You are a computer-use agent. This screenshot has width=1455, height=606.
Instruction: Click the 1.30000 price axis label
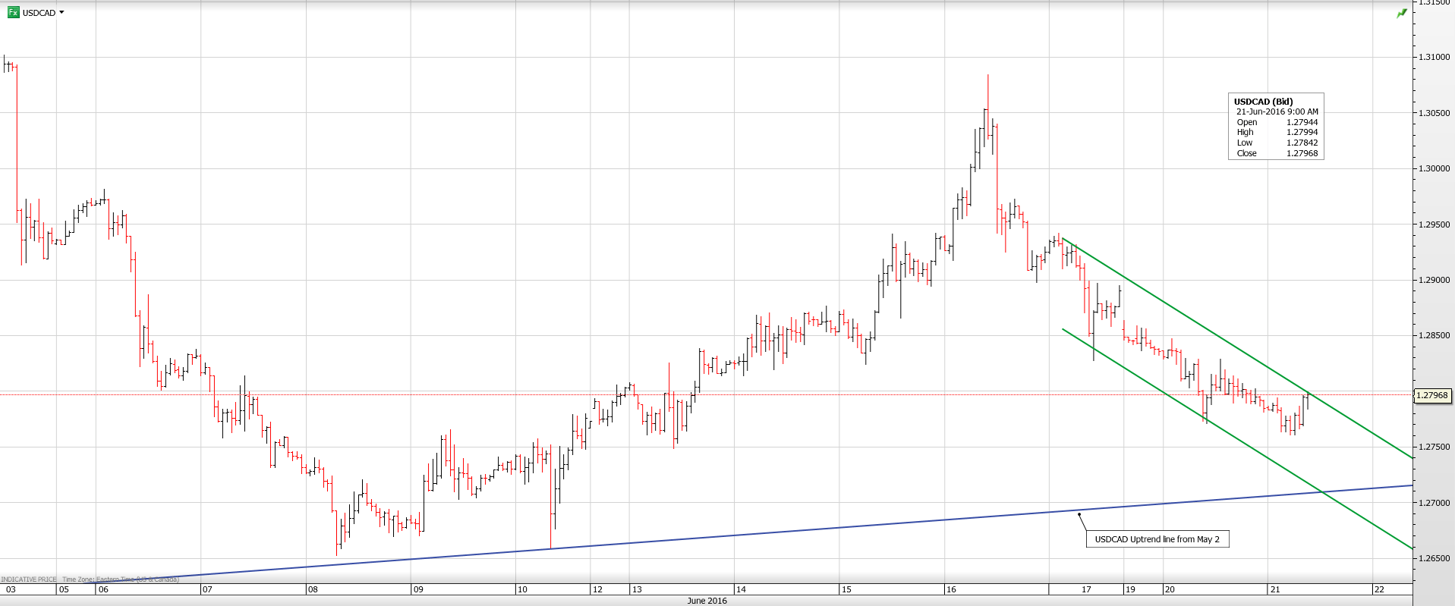1434,168
